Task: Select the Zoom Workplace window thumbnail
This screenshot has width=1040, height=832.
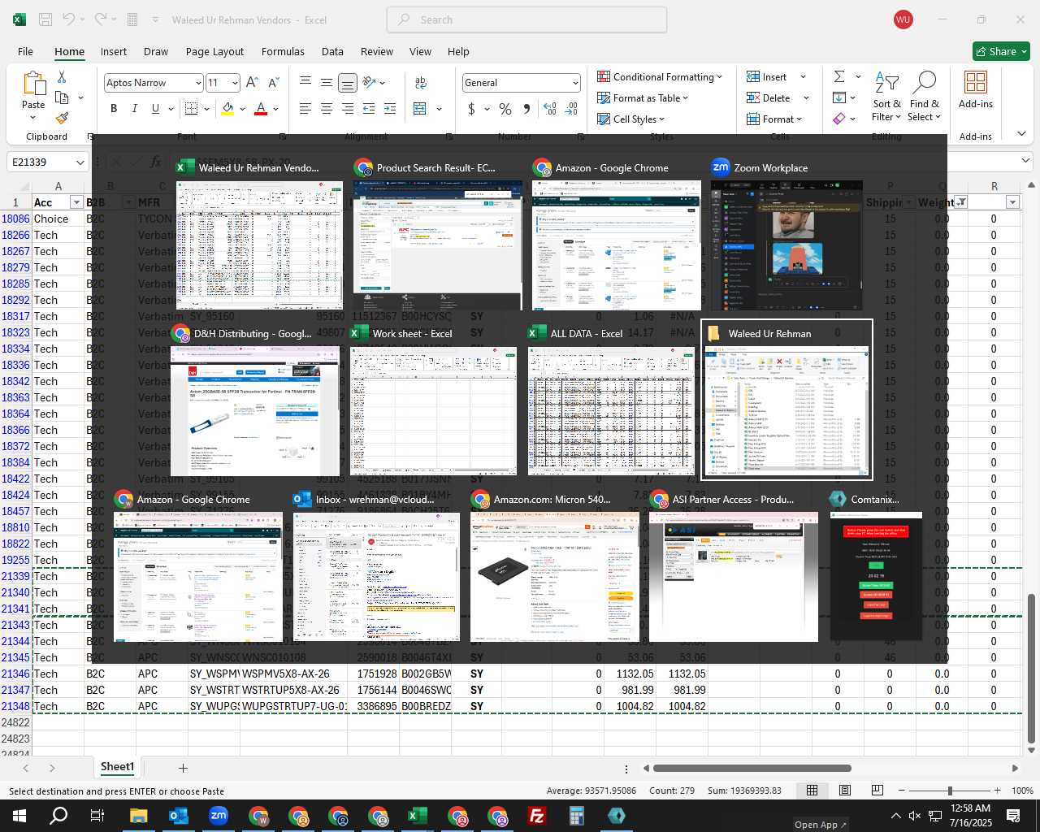Action: click(786, 234)
